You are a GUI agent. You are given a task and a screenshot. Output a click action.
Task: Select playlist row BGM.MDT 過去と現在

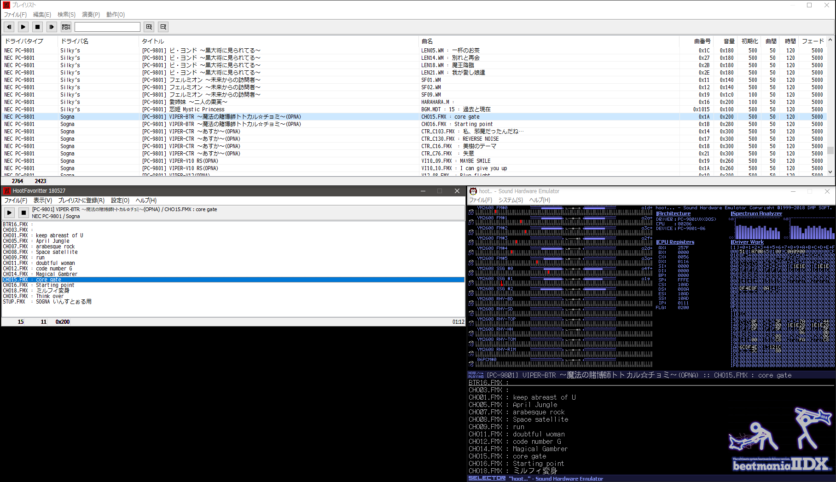(x=414, y=109)
